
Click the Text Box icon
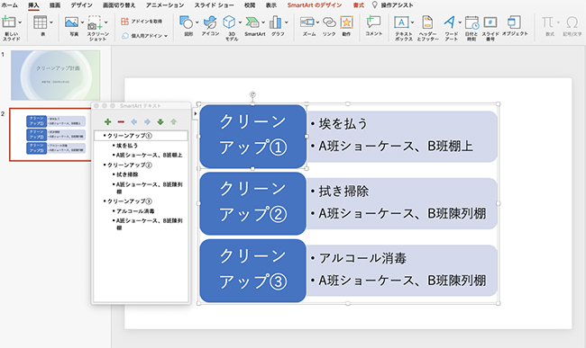(401, 22)
